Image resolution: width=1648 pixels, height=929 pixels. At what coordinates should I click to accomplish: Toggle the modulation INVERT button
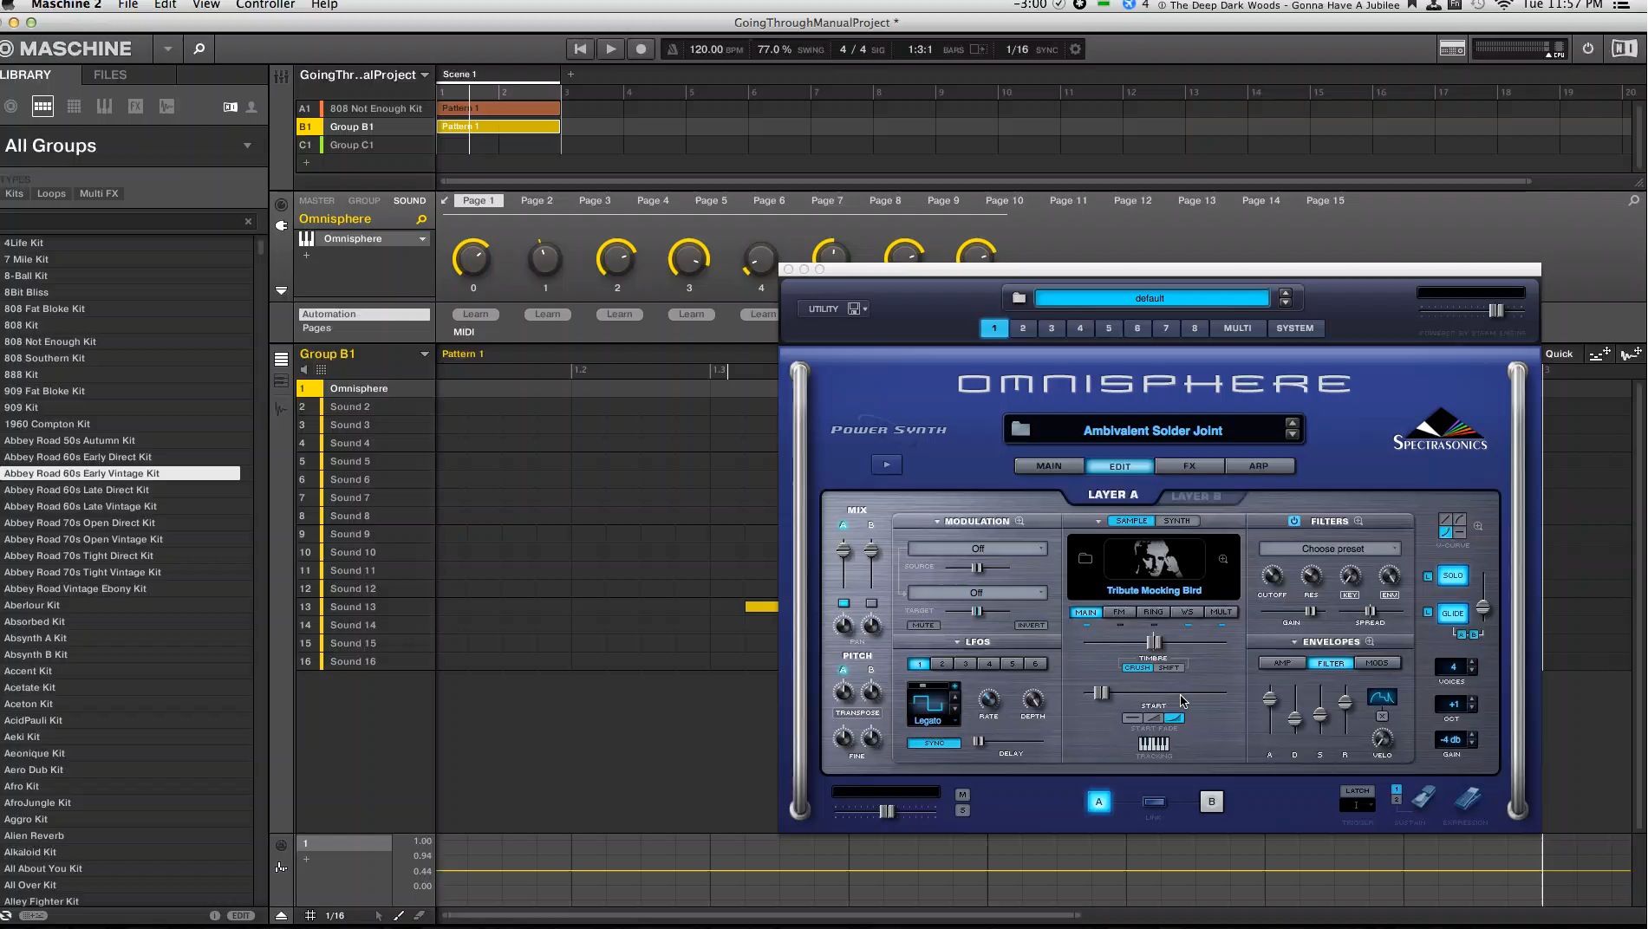1031,625
